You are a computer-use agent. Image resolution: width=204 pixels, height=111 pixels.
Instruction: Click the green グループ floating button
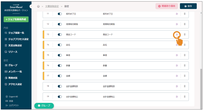tap(44, 106)
